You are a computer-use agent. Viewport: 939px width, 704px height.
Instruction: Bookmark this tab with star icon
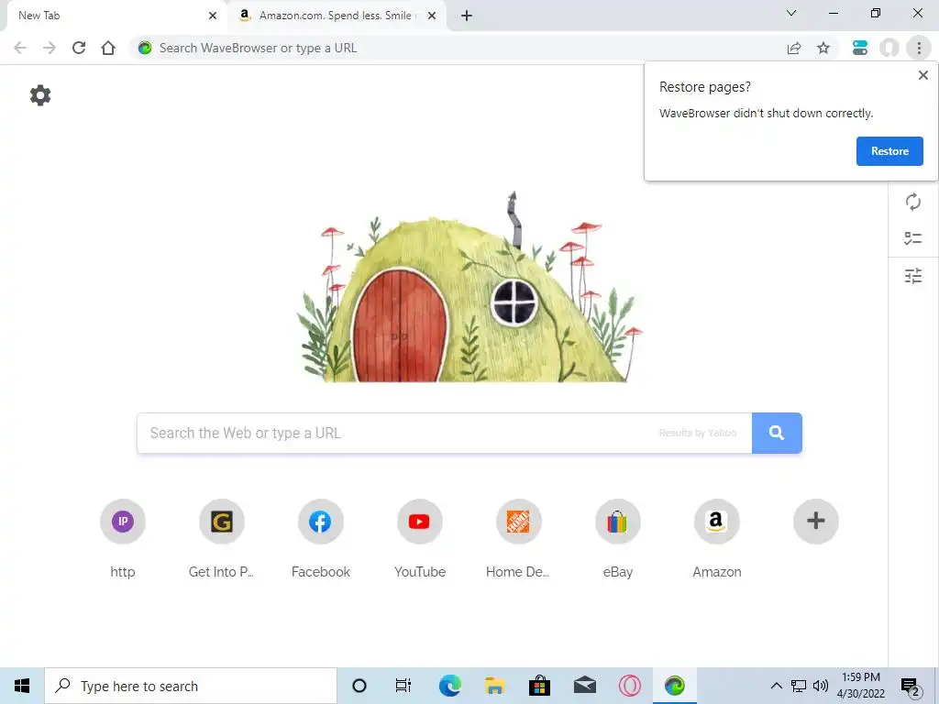click(823, 48)
